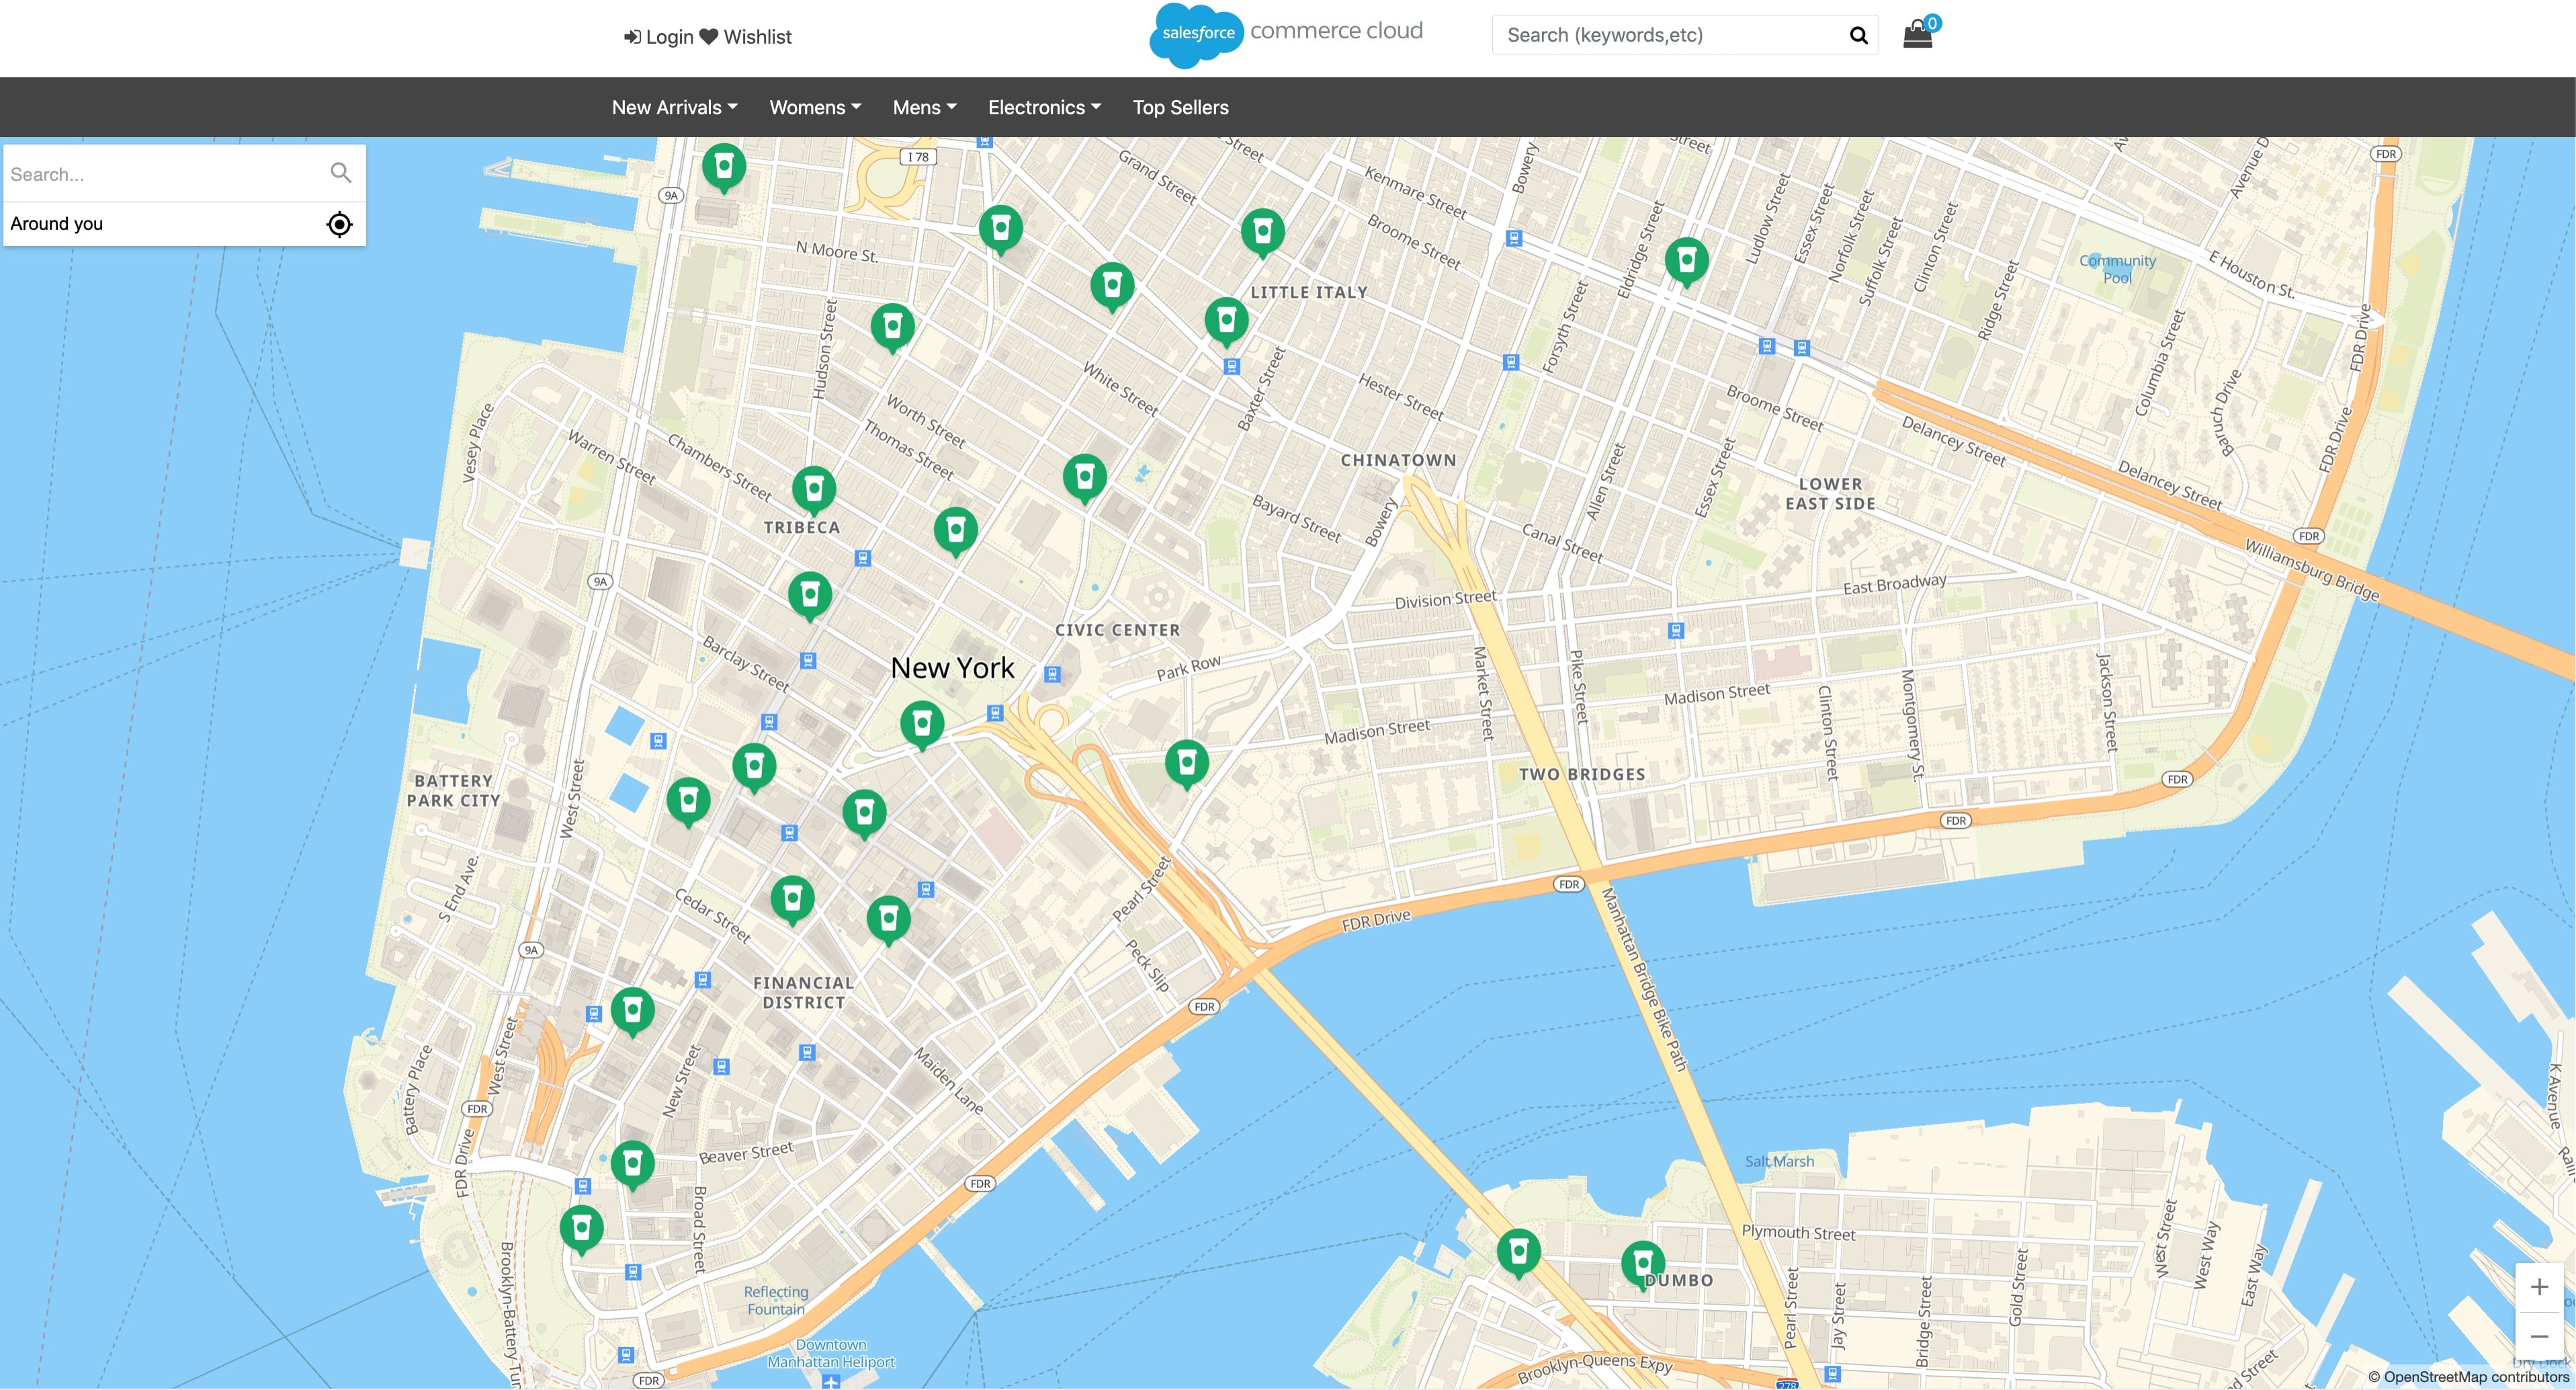Expand the Electronics dropdown menu

1043,107
